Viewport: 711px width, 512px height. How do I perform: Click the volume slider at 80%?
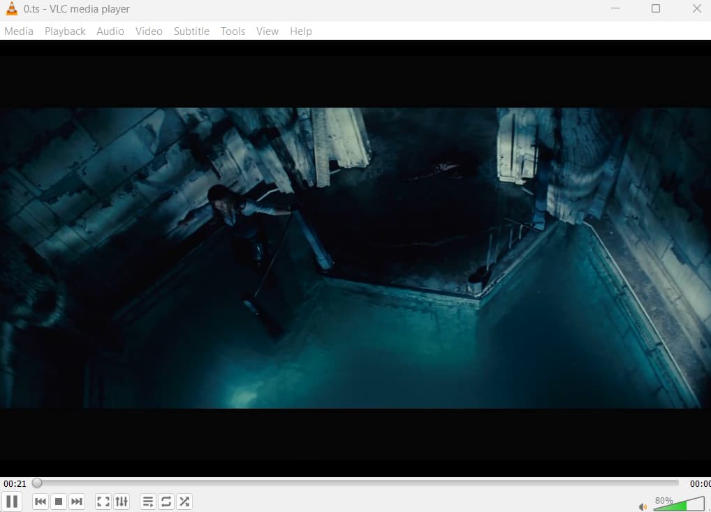point(679,504)
